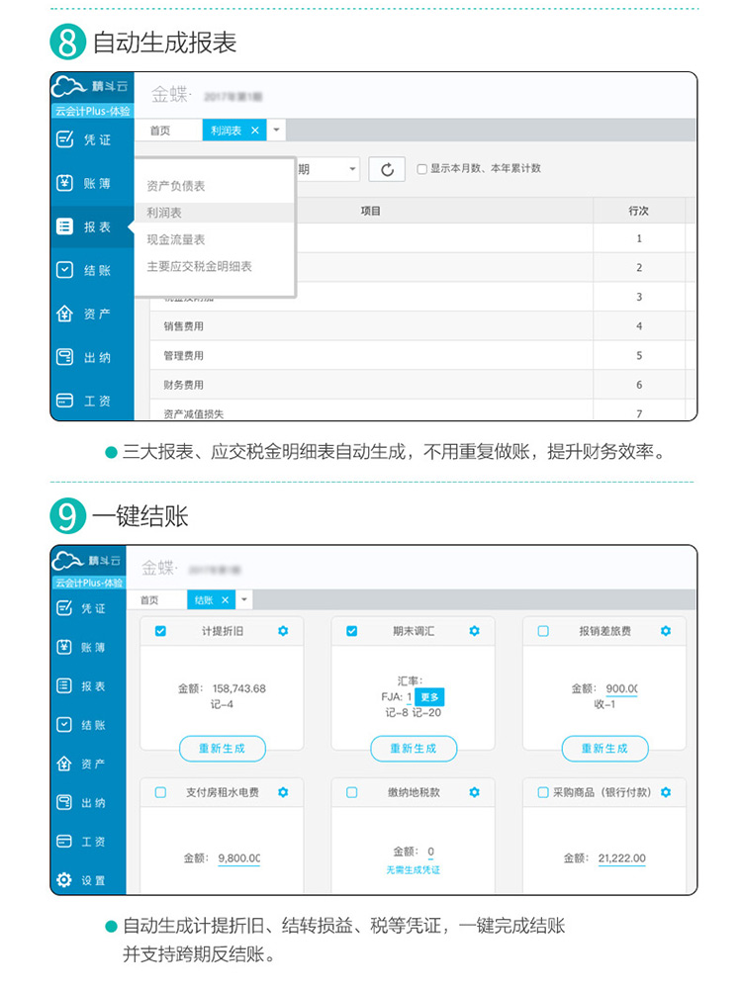
Task: Select 现金流量表 from the 报表 flyout menu
Action: (176, 239)
